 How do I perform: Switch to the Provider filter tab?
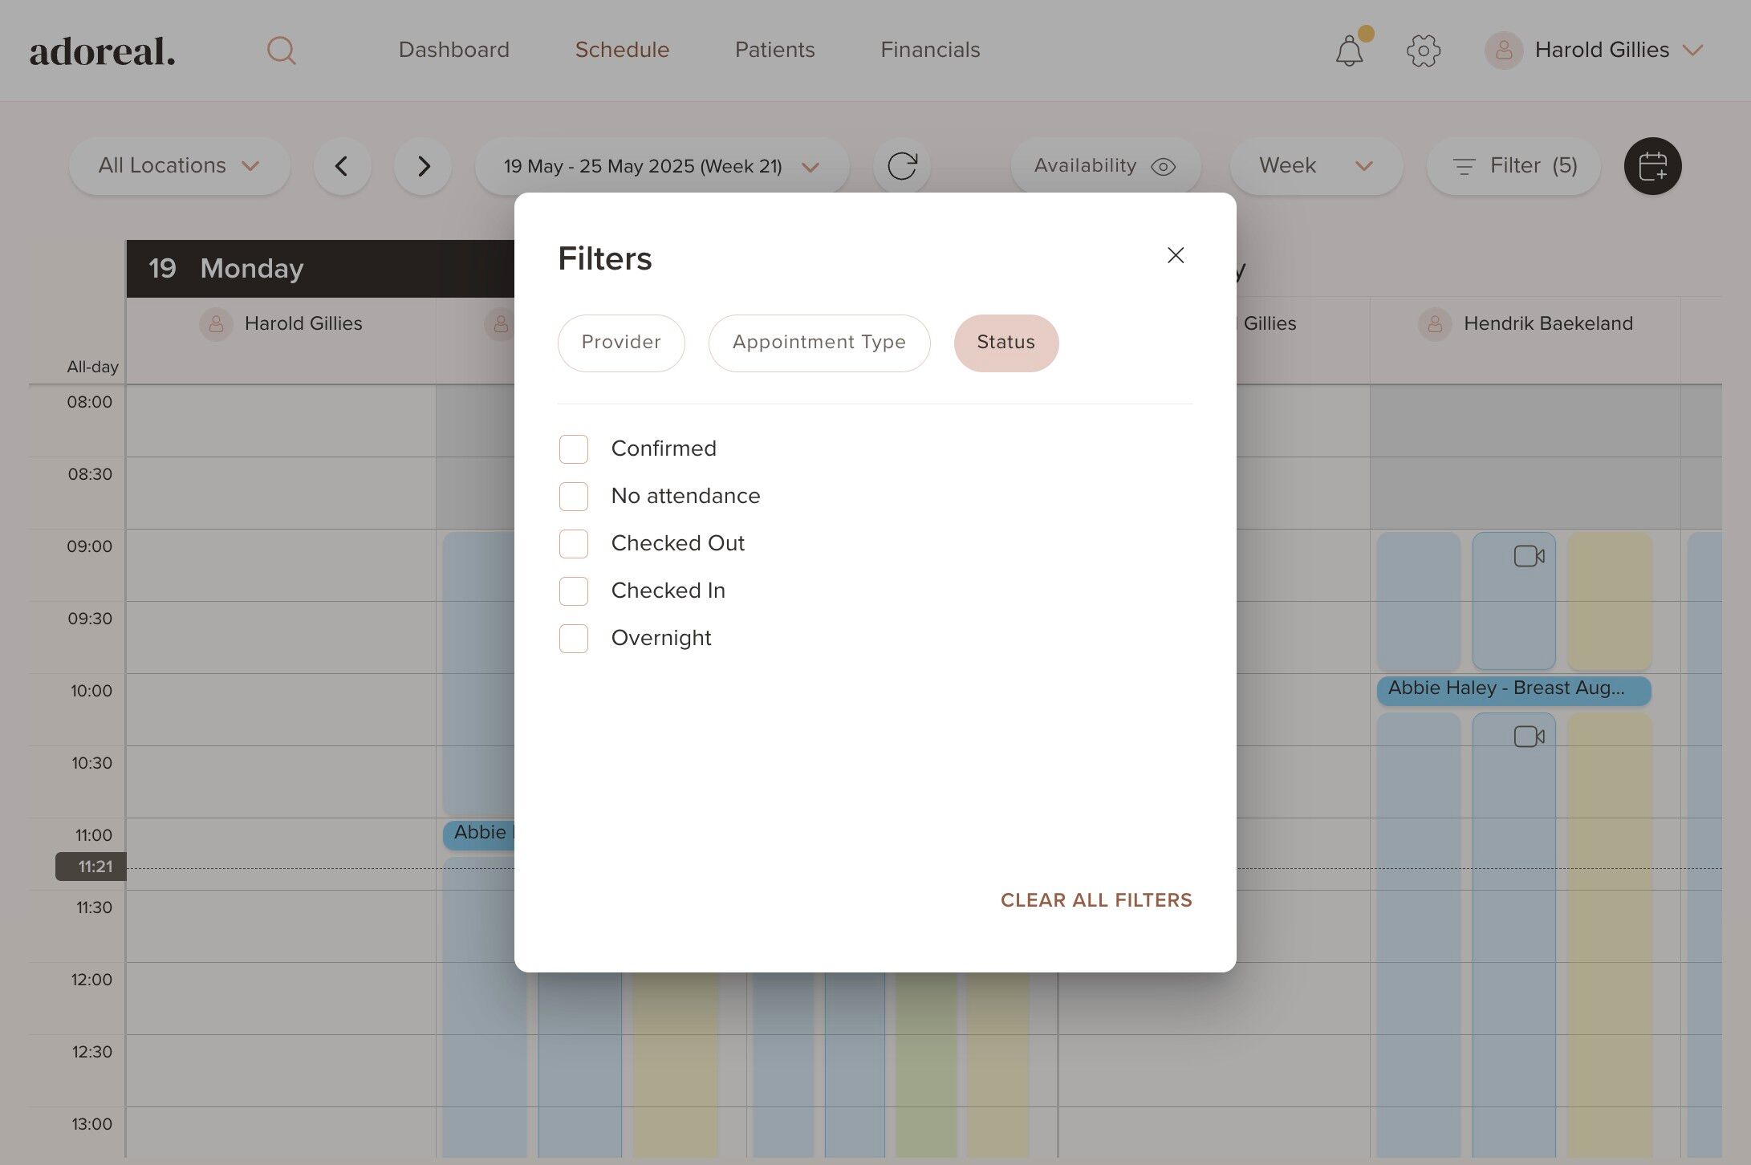tap(620, 343)
